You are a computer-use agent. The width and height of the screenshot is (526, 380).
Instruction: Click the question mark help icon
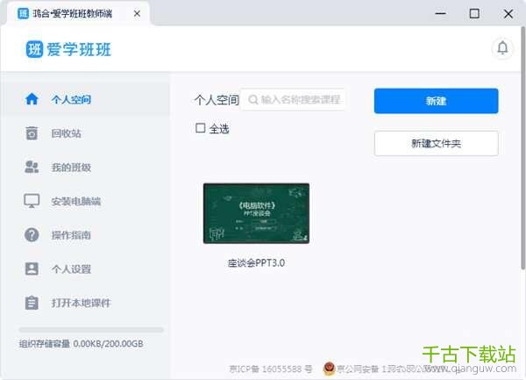click(32, 234)
